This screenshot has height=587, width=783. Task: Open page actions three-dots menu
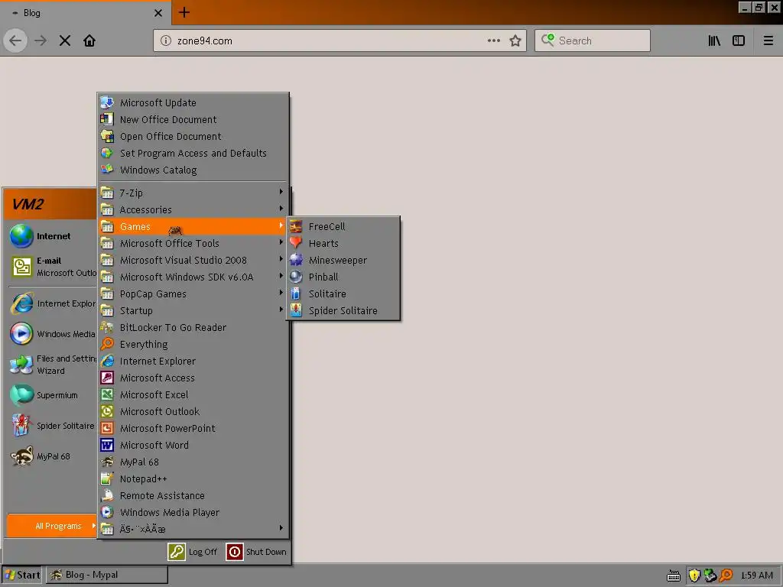pyautogui.click(x=494, y=41)
